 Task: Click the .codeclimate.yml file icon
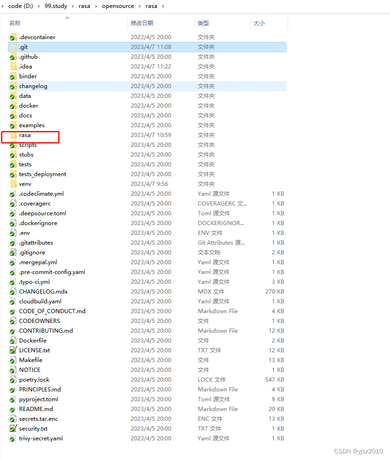pyautogui.click(x=13, y=194)
